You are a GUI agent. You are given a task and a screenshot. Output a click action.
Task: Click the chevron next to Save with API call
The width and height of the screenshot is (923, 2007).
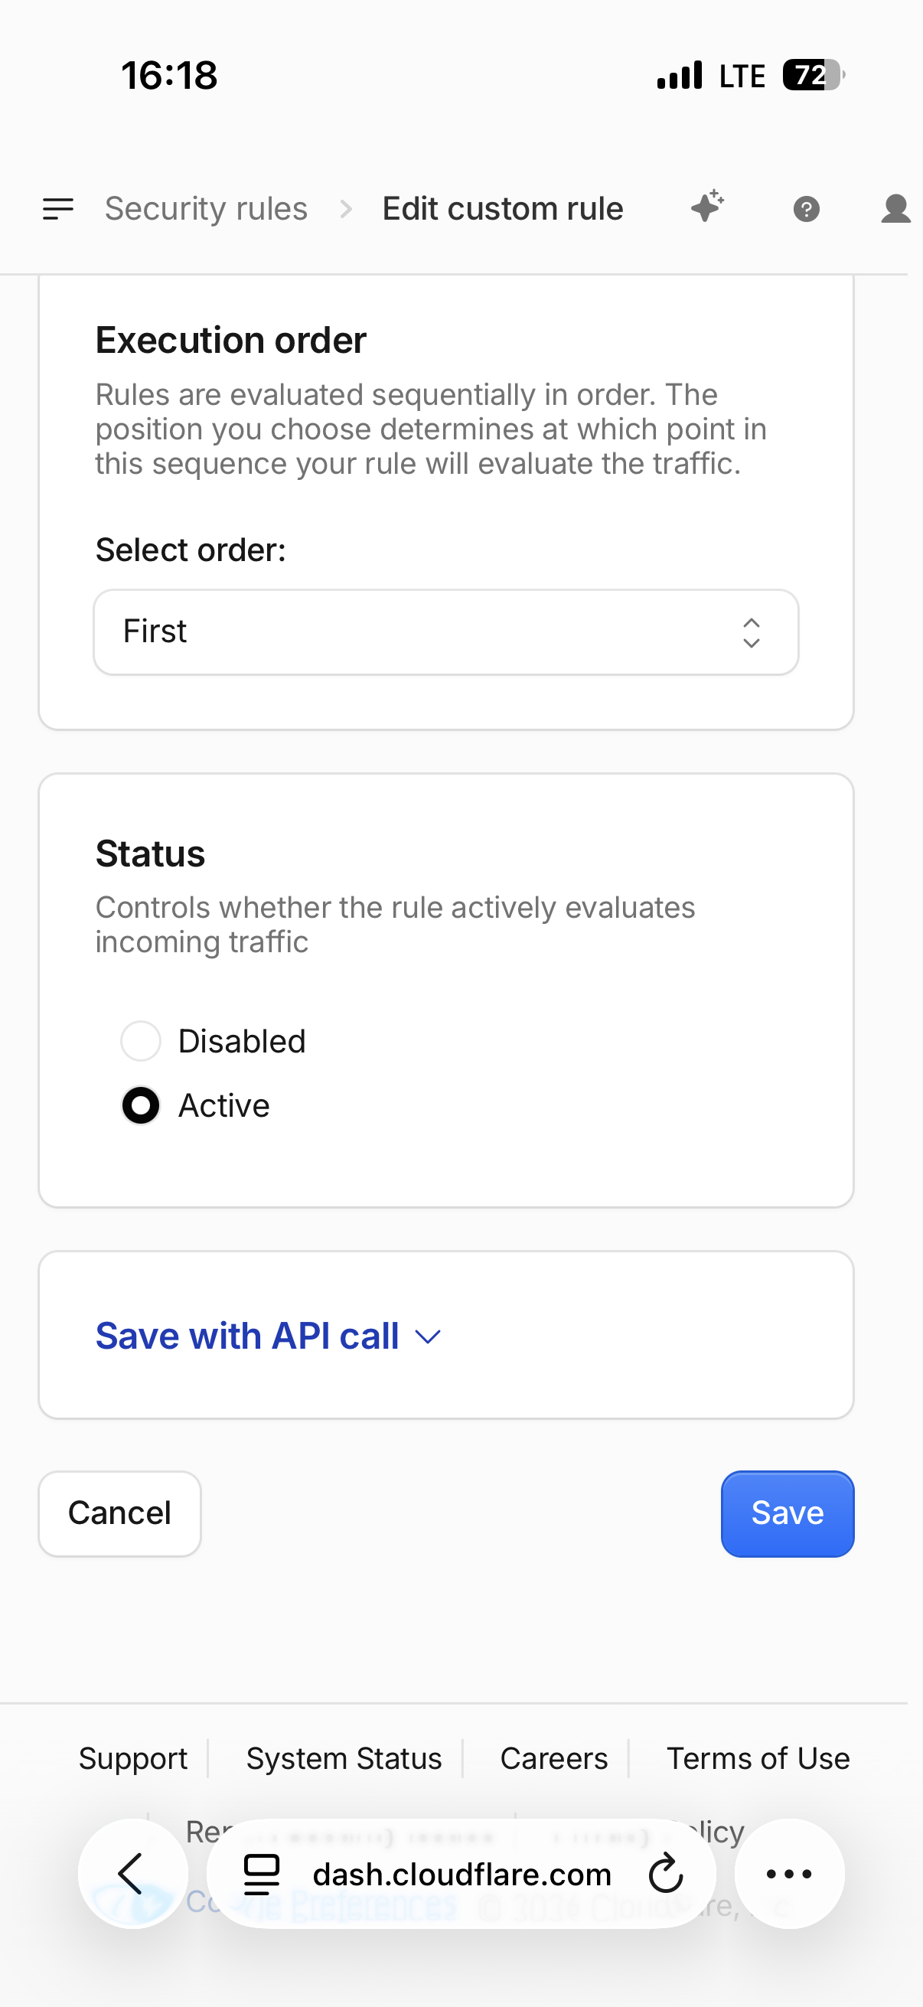pyautogui.click(x=429, y=1338)
